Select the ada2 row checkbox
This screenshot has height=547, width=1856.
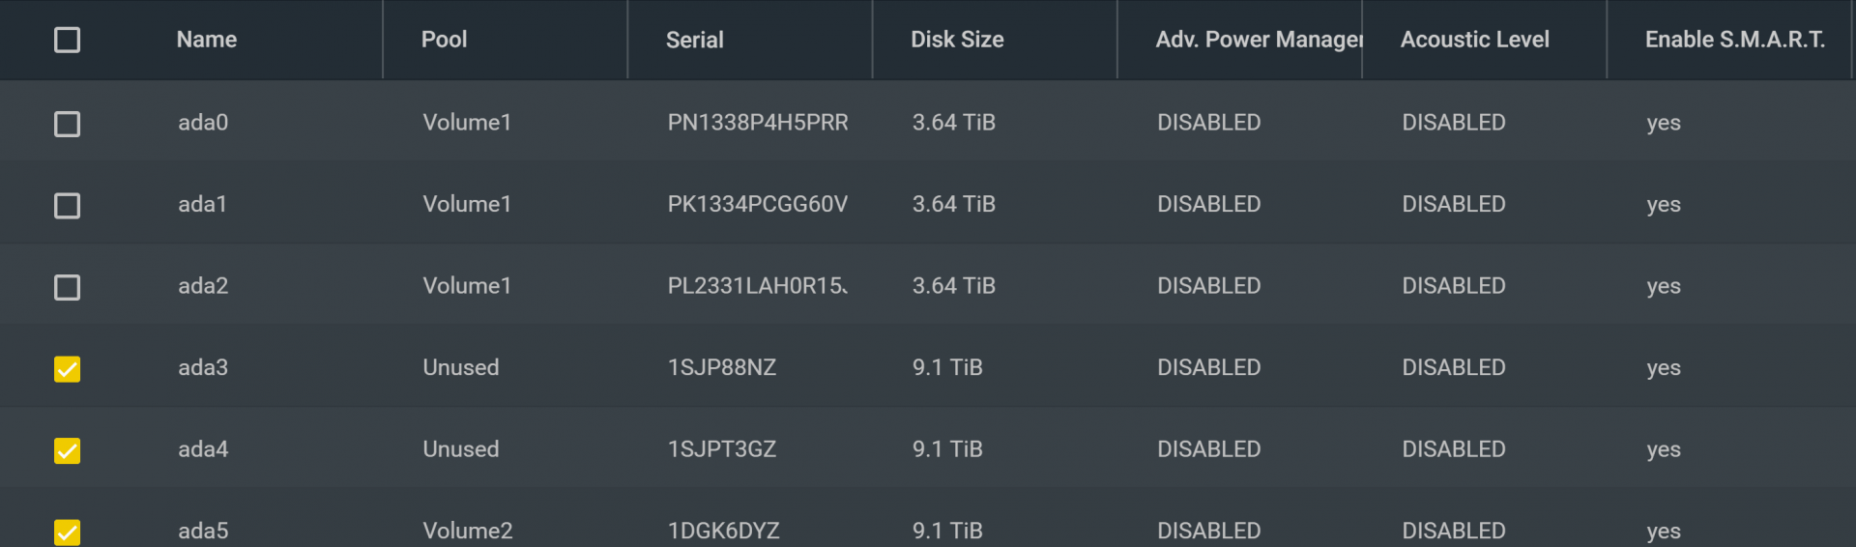pos(67,287)
